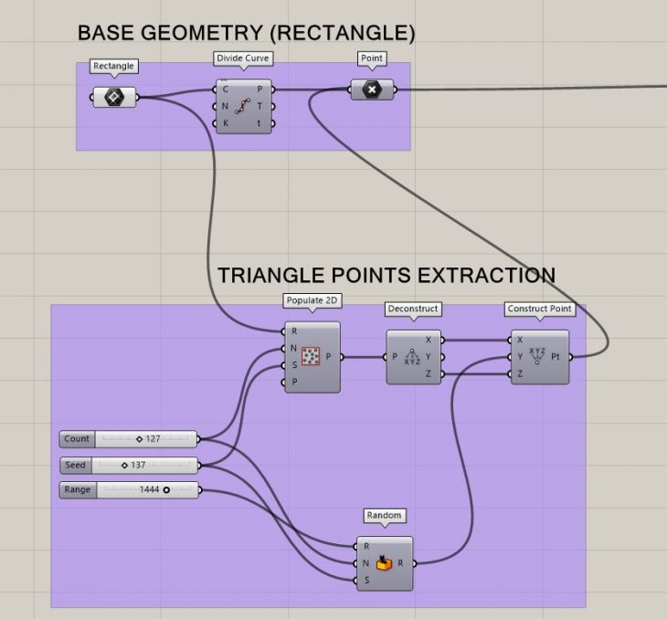This screenshot has height=619, width=667.
Task: Select the Construct Point XYZ icon
Action: click(536, 356)
